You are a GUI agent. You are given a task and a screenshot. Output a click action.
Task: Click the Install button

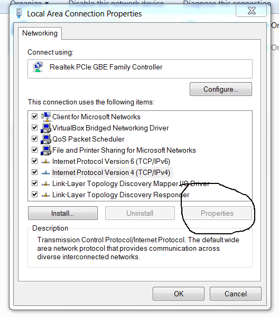(x=63, y=213)
